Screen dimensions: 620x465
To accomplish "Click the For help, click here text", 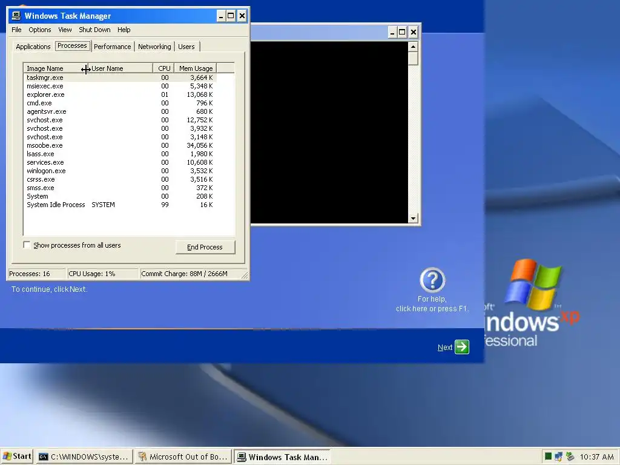I will (x=432, y=304).
